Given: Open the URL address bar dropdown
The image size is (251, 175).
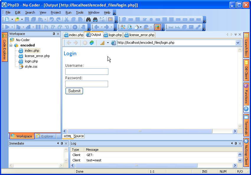Looking at the screenshot, I should pyautogui.click(x=238, y=43).
